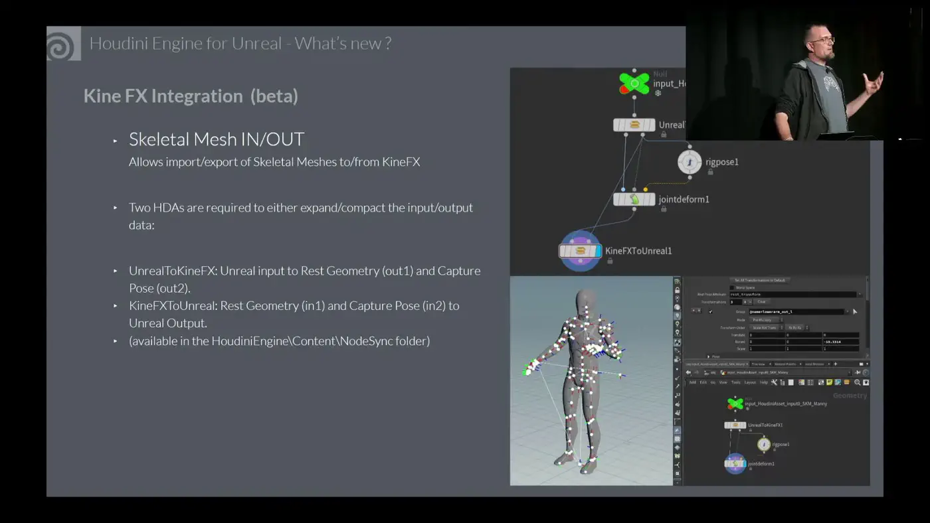Toggle blue display flag on KineFXToUnreal1 node
This screenshot has width=930, height=523.
pos(597,251)
